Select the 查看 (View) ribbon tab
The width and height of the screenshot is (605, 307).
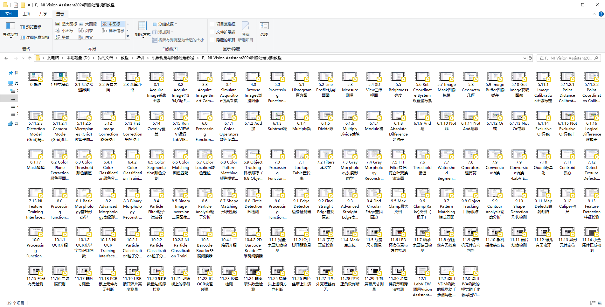(x=60, y=14)
